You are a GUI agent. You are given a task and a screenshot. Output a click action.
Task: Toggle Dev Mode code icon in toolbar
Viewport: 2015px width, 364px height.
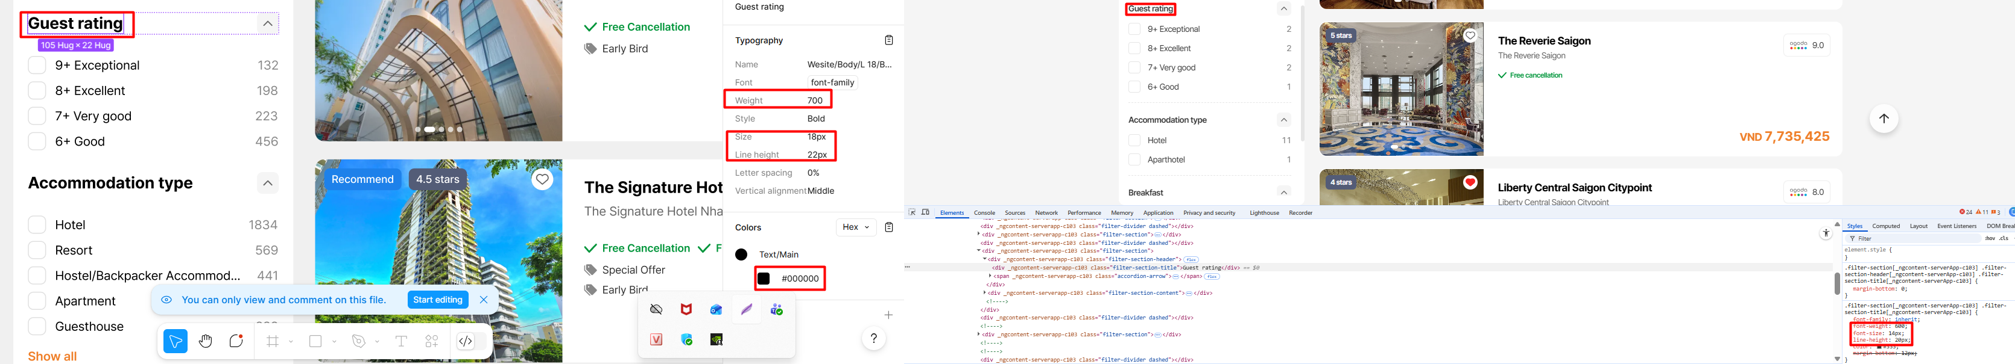tap(466, 341)
